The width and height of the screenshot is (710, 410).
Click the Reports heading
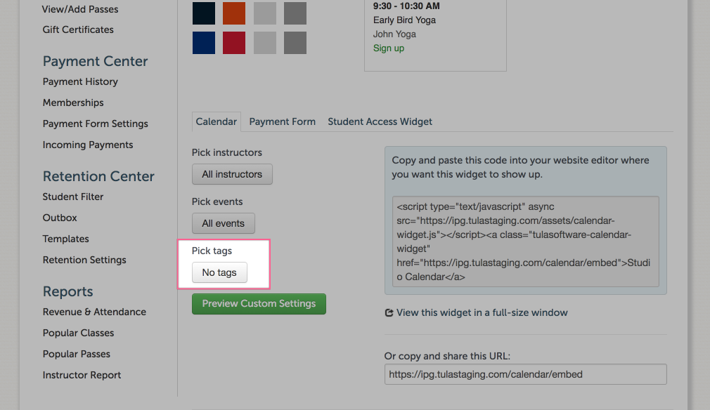point(68,291)
